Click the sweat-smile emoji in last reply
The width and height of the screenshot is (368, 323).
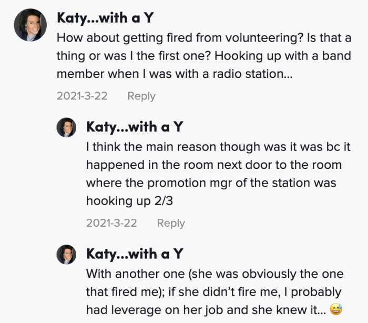click(x=335, y=309)
